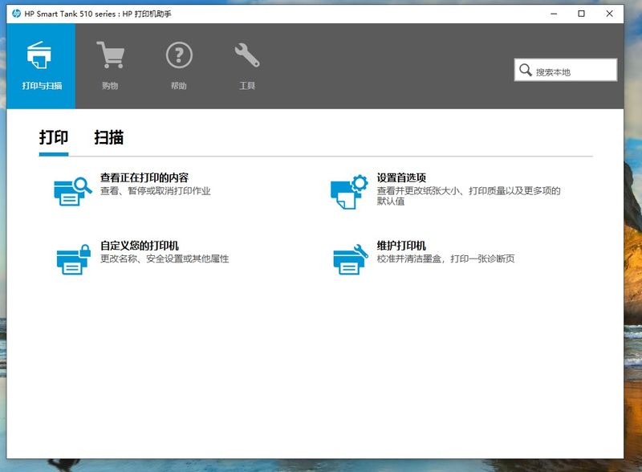Switch to the 扫描 tab
642x472 pixels.
108,137
